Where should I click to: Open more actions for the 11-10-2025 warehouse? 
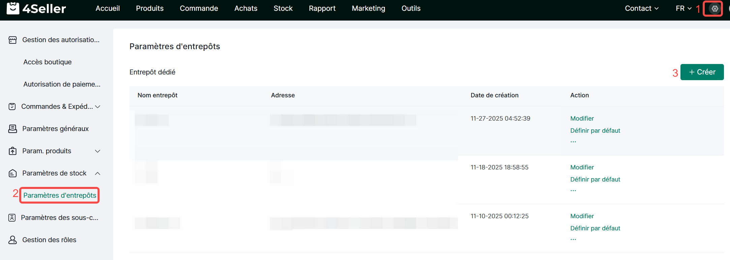point(573,239)
